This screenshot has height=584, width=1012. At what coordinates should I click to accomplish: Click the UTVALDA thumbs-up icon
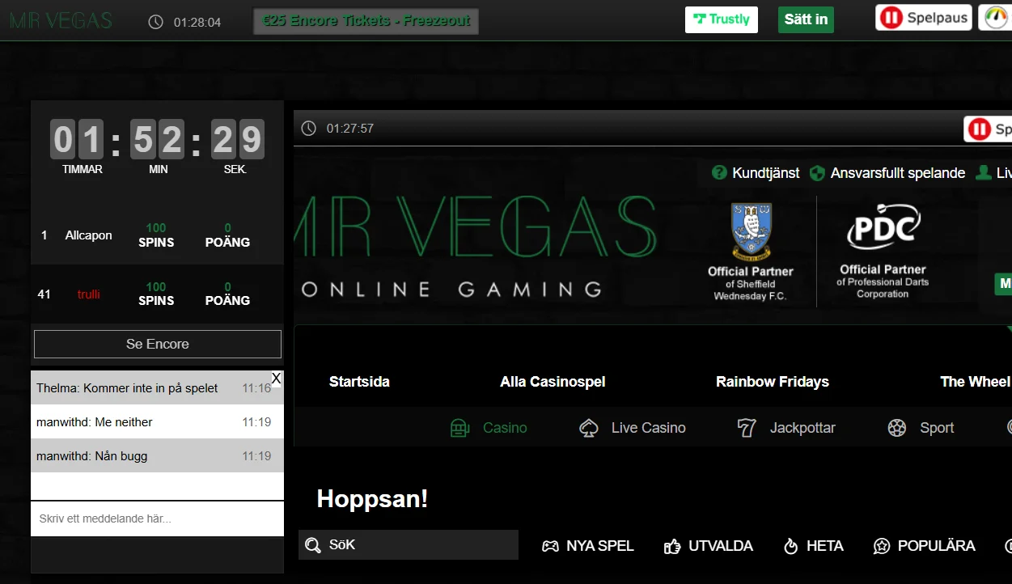click(672, 547)
